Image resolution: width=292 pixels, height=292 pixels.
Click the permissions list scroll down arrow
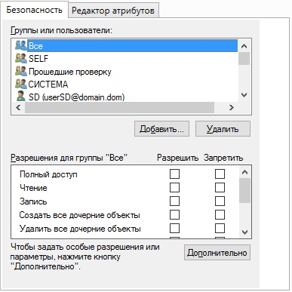click(x=244, y=232)
